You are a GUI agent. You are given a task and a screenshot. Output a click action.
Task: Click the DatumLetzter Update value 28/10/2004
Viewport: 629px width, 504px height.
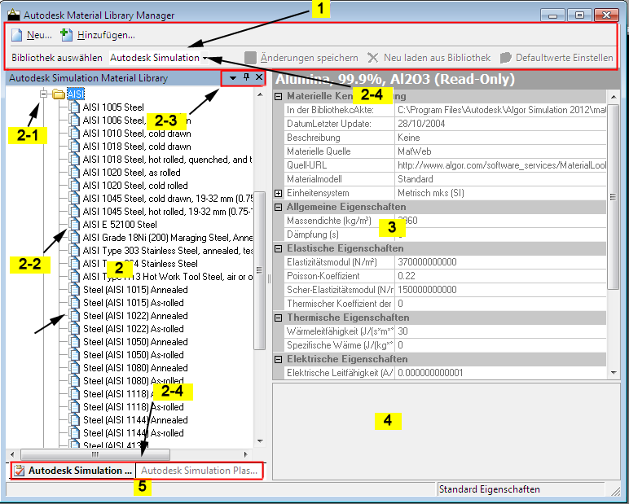500,124
